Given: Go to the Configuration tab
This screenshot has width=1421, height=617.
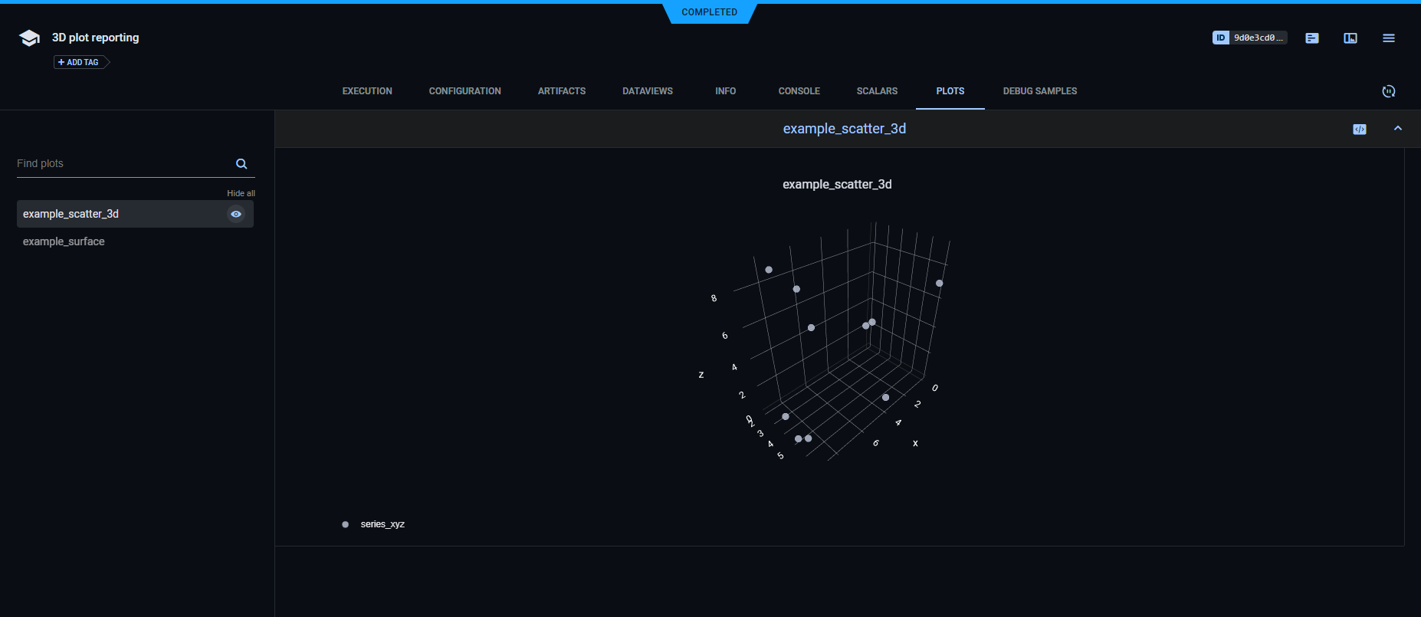Looking at the screenshot, I should (464, 91).
